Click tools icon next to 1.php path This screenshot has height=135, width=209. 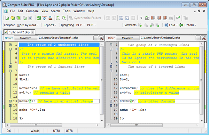101,38
